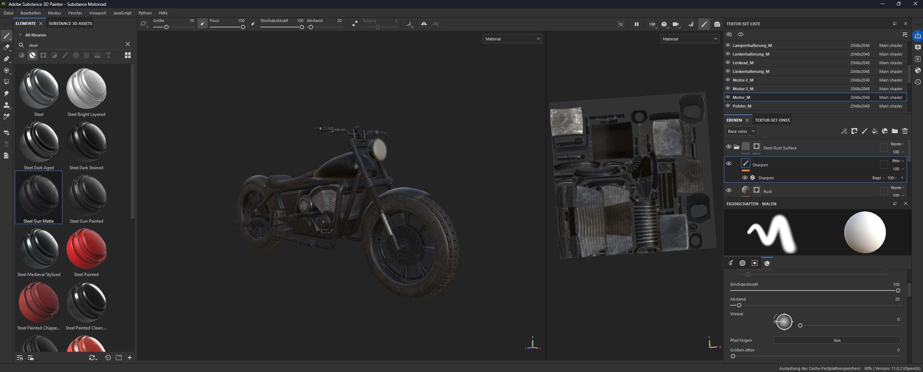Add a folder group in layers panel
The width and height of the screenshot is (923, 372).
tap(894, 131)
